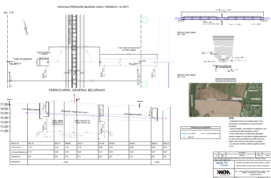Open the CROQUIS DE UBICACIÓN aerial photo
The height and width of the screenshot is (178, 271).
(x=225, y=100)
